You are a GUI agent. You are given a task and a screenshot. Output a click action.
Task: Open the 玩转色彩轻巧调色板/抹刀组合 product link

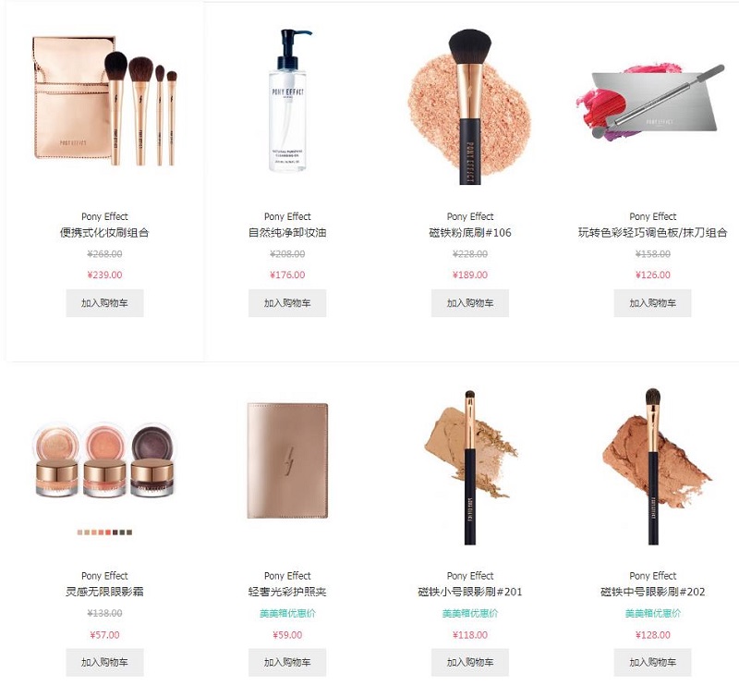click(652, 233)
